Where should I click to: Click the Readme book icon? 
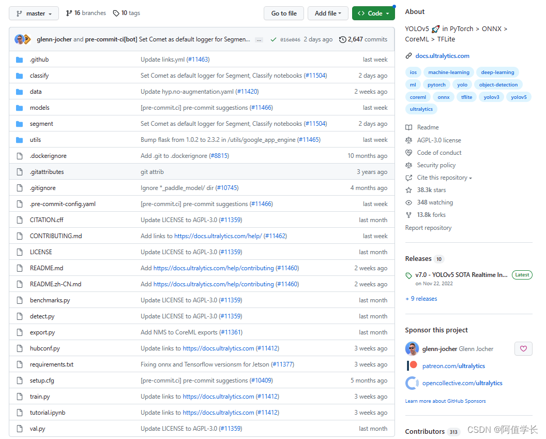point(409,127)
